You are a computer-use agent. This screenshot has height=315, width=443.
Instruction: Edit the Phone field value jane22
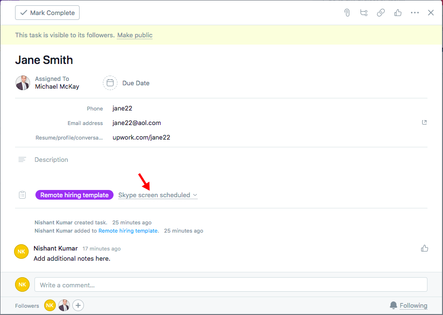(x=122, y=109)
